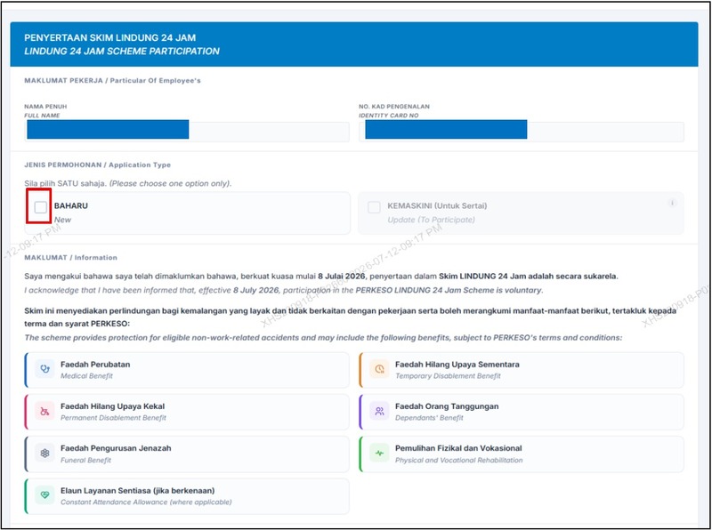Click the wheelchair icon for Faedah Hilang Upaya Kekal

pos(44,411)
